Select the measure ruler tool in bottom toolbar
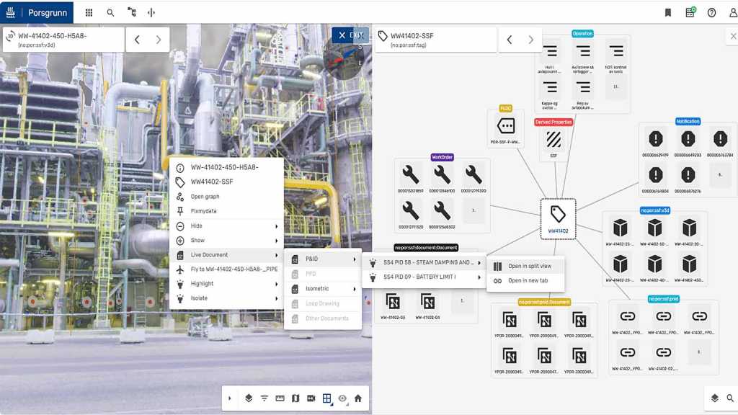 280,398
